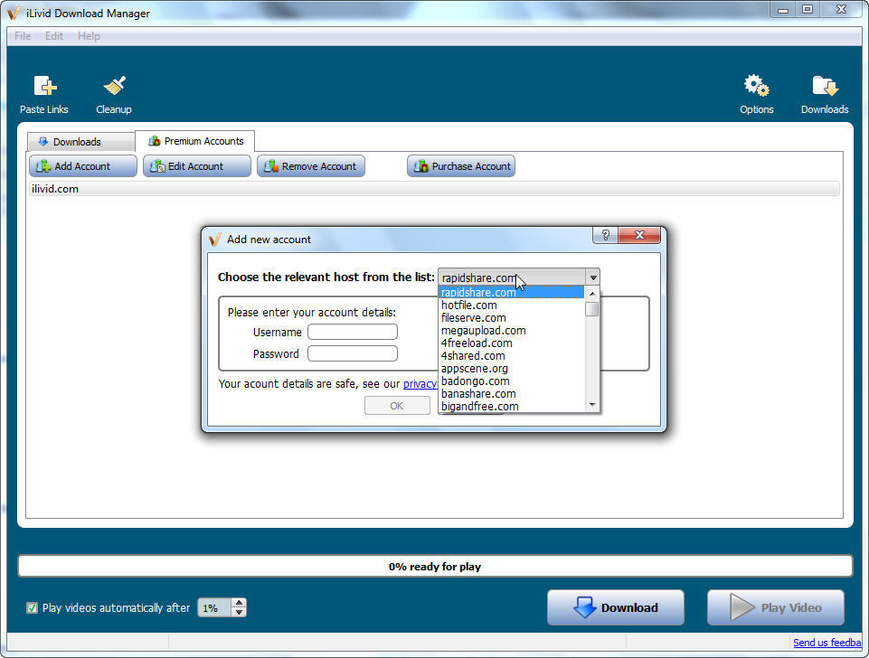Click the Remove Account button

coord(311,166)
